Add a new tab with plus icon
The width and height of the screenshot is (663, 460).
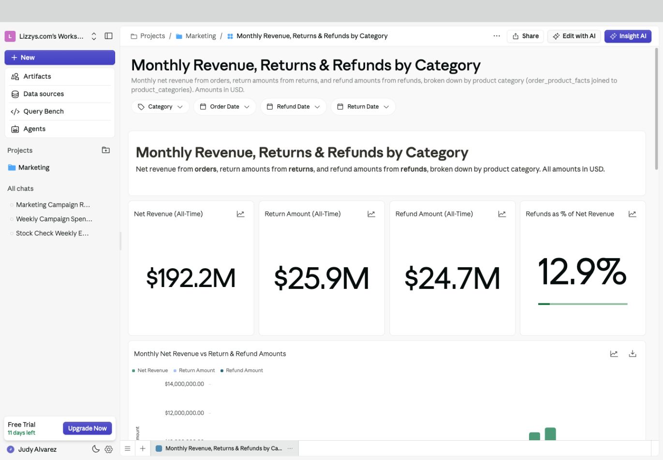[x=143, y=448]
